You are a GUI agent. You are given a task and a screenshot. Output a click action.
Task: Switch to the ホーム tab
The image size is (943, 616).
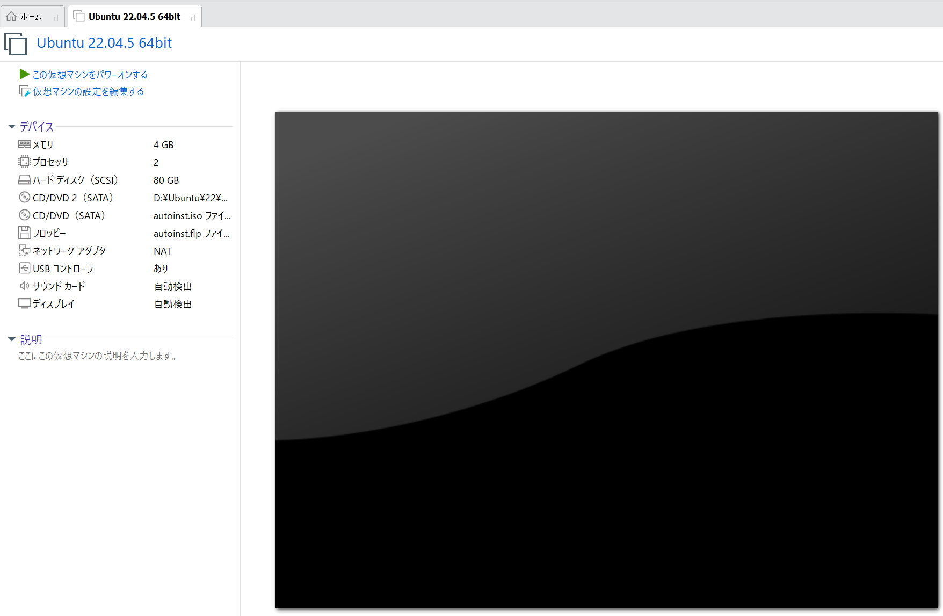tap(31, 17)
